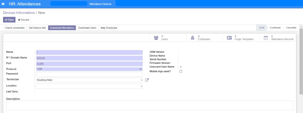Click the Serial Number label
The image size is (303, 113).
(158, 59)
